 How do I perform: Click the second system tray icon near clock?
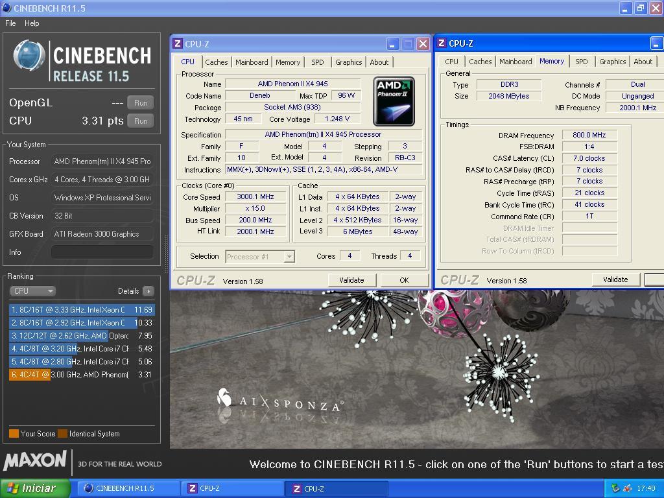[x=628, y=488]
